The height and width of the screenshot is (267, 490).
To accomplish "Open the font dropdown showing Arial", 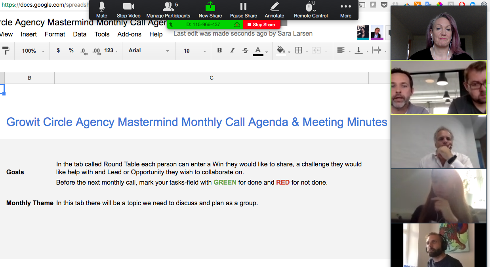I will 149,50.
